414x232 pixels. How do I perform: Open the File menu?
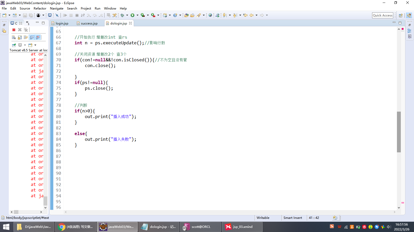point(4,8)
